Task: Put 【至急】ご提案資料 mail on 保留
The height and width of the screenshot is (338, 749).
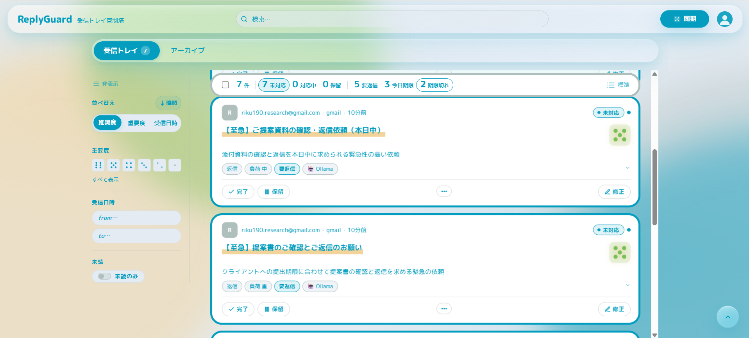Action: tap(274, 192)
